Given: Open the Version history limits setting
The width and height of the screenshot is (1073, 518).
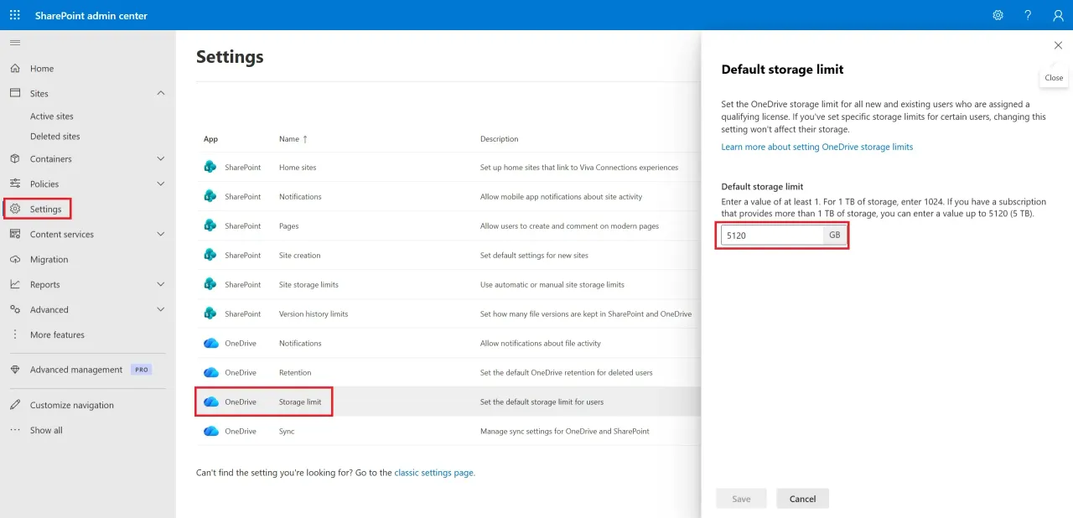Looking at the screenshot, I should click(x=314, y=314).
